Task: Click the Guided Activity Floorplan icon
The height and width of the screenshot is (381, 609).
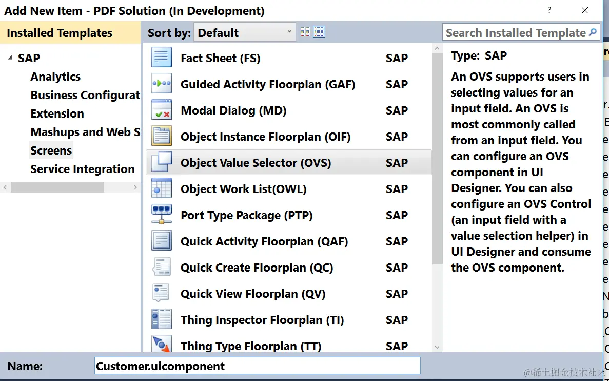Action: [x=161, y=84]
